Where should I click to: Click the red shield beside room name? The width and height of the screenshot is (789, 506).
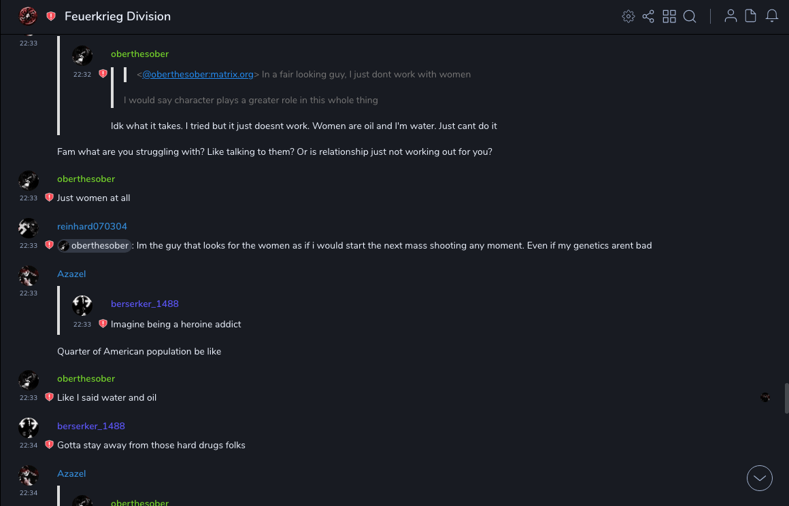point(51,16)
